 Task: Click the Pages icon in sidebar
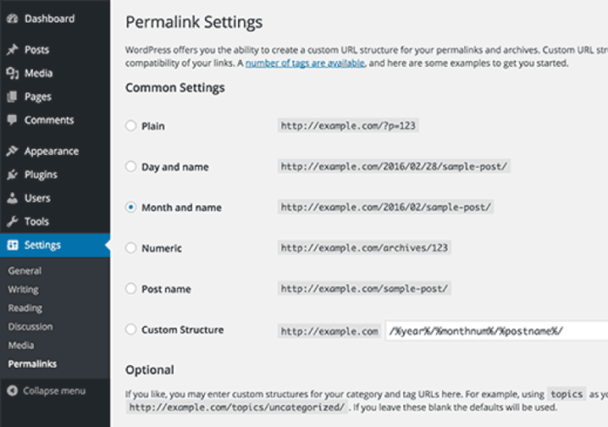coord(12,97)
